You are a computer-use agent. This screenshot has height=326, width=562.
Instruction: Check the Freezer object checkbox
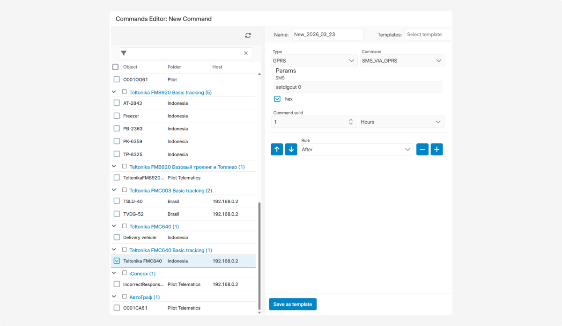[117, 116]
